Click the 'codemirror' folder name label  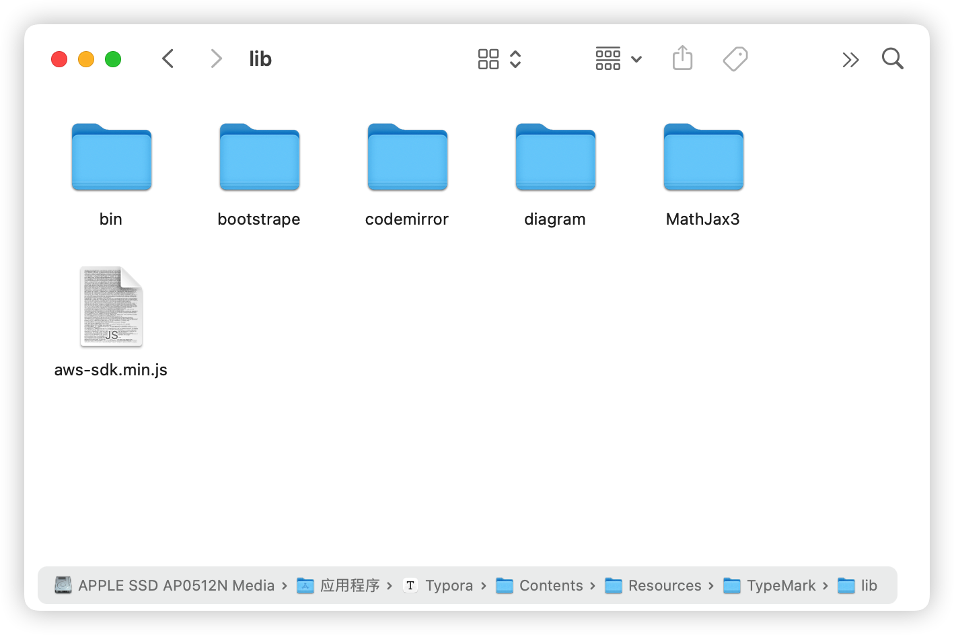click(x=407, y=219)
